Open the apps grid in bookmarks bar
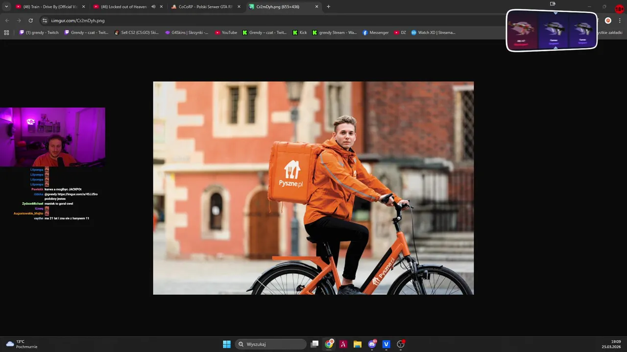Image resolution: width=627 pixels, height=352 pixels. pos(6,33)
